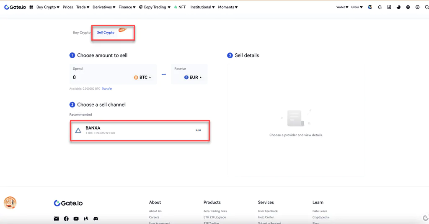Click the support chat icon at bottom right
Screen dimensions: 429x224
tap(426, 218)
